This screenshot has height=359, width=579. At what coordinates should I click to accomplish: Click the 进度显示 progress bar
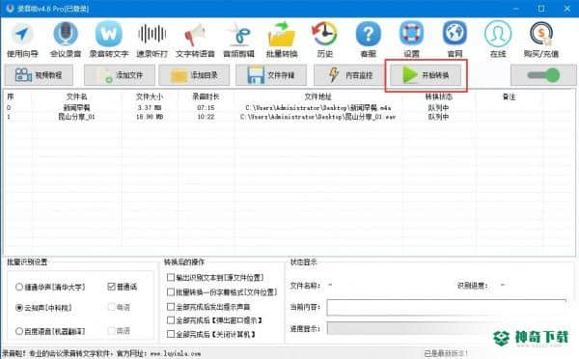click(446, 328)
